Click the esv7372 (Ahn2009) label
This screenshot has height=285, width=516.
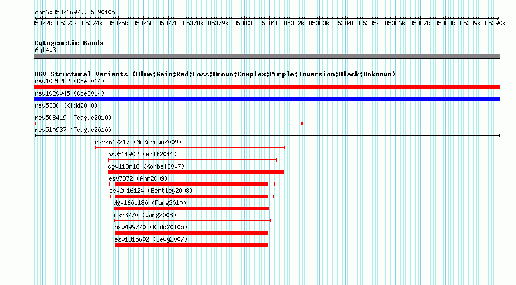pyautogui.click(x=138, y=178)
